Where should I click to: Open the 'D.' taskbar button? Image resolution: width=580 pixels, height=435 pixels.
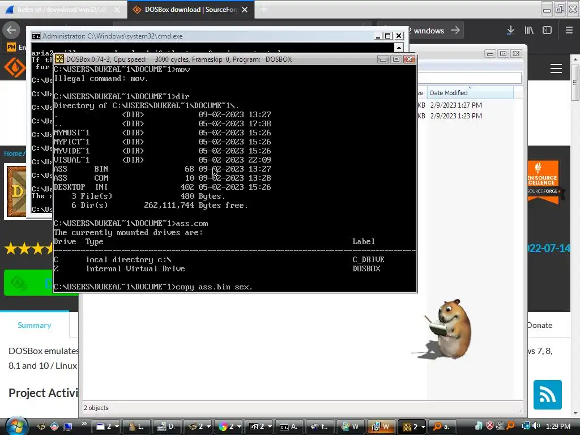167,427
